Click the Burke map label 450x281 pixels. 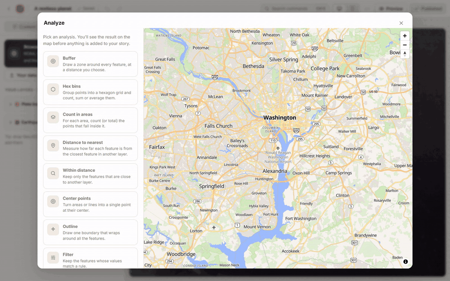tap(171, 188)
